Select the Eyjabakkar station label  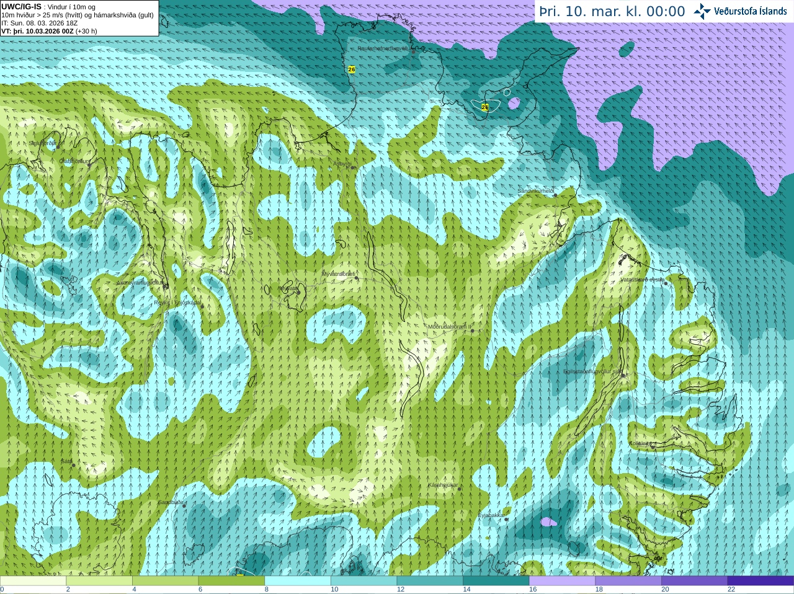[x=491, y=515]
